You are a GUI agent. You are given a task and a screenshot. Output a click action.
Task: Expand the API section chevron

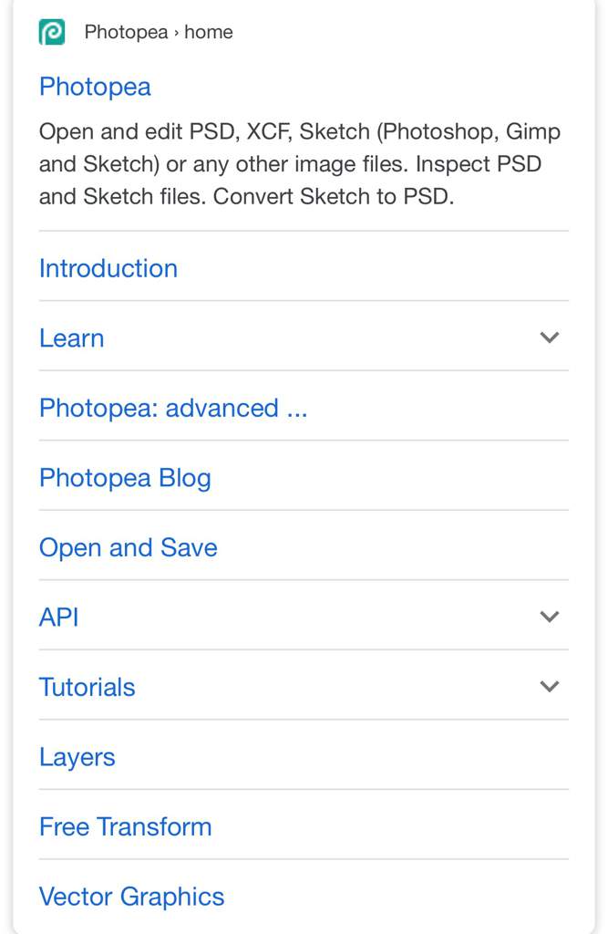coord(549,617)
